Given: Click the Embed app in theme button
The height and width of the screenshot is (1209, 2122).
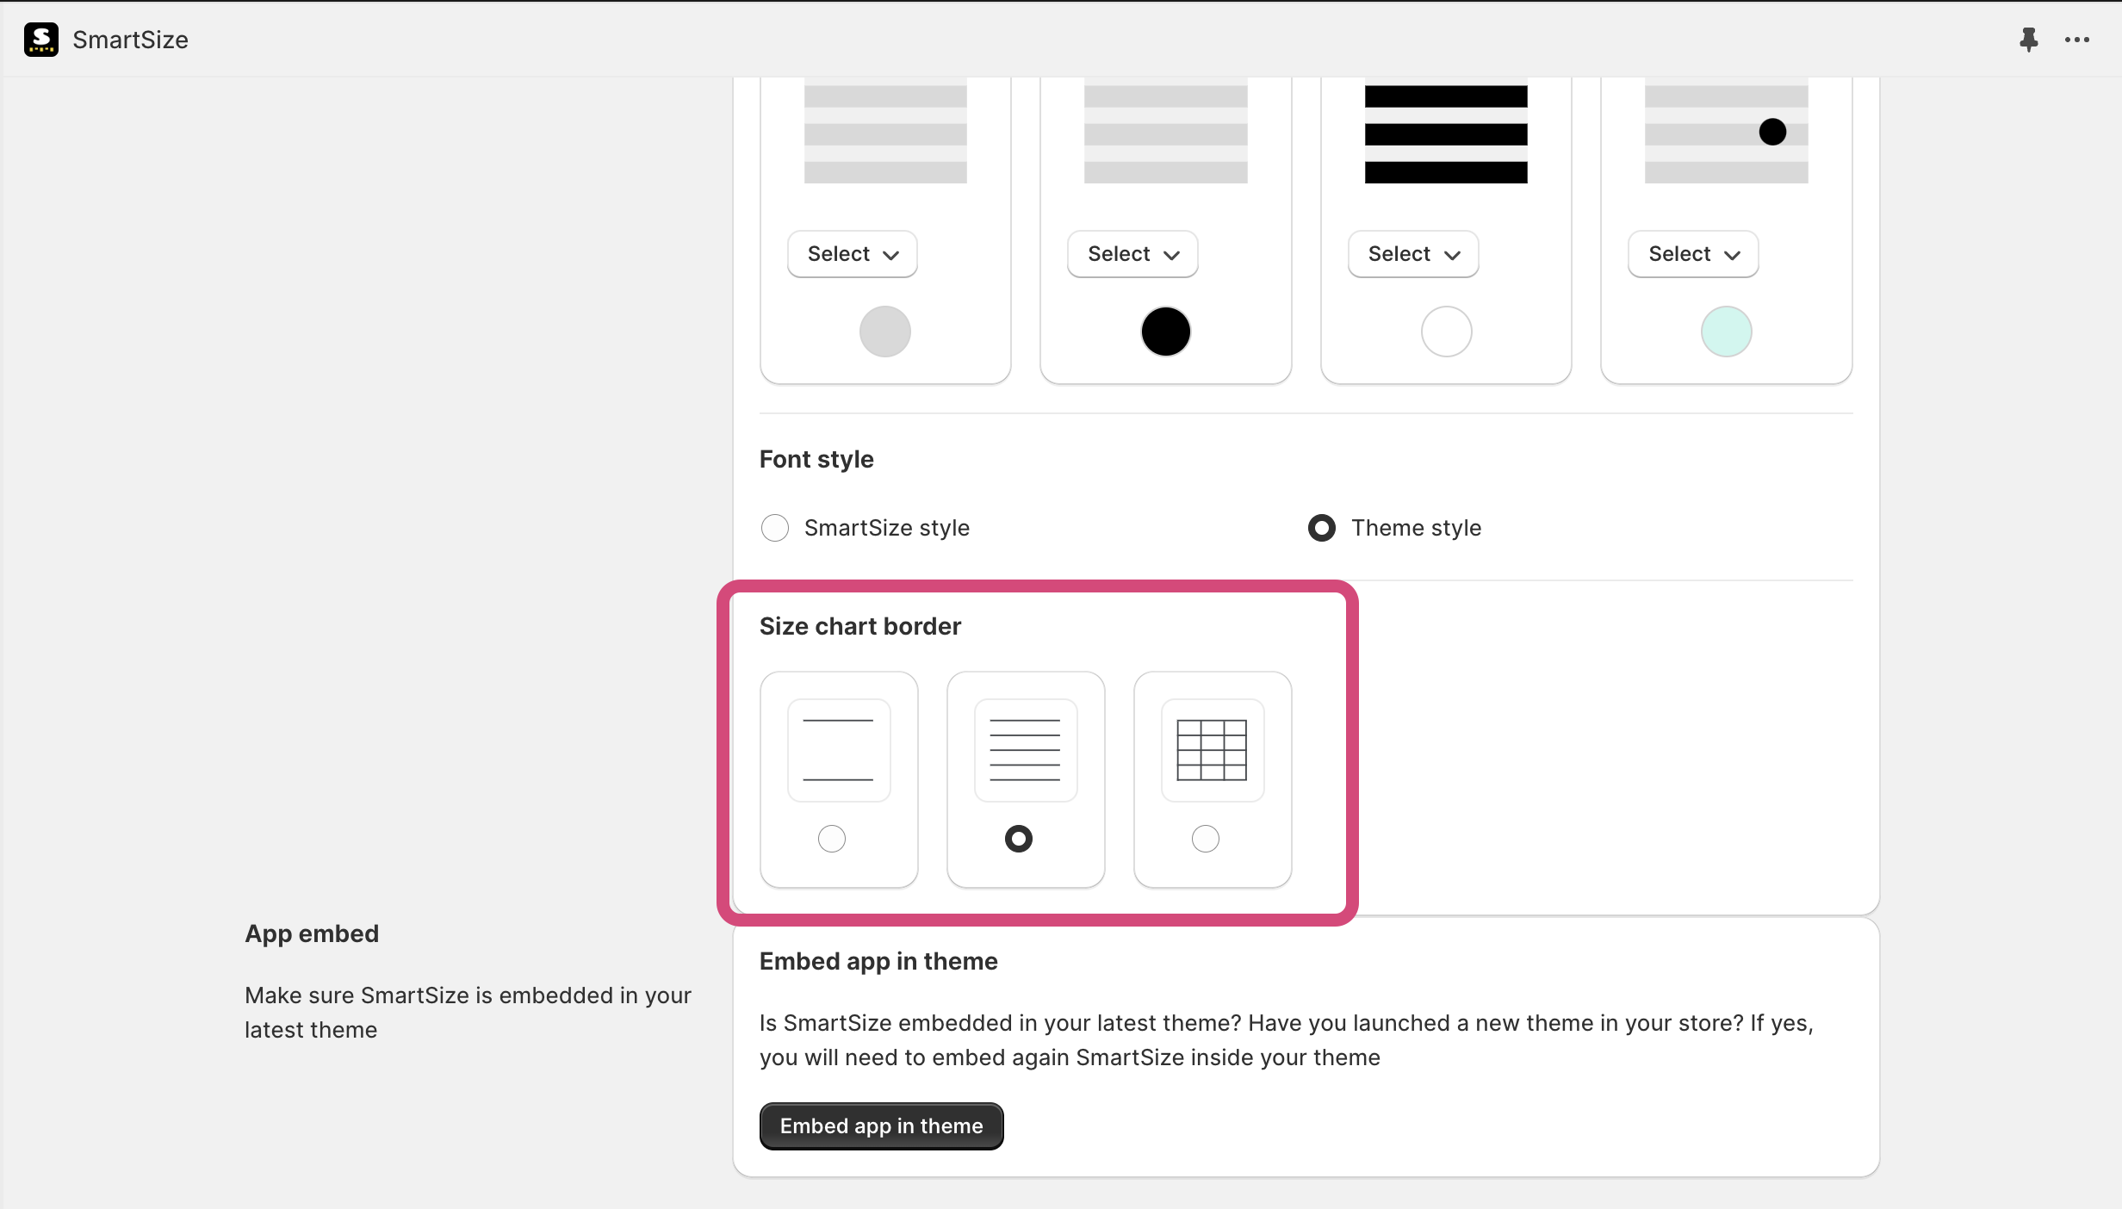Looking at the screenshot, I should pyautogui.click(x=881, y=1126).
